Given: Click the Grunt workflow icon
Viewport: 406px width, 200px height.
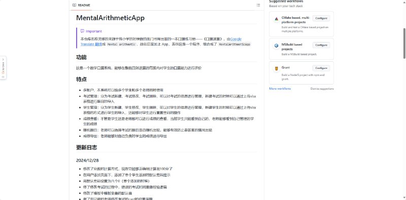Looking at the screenshot, I should pyautogui.click(x=276, y=68).
